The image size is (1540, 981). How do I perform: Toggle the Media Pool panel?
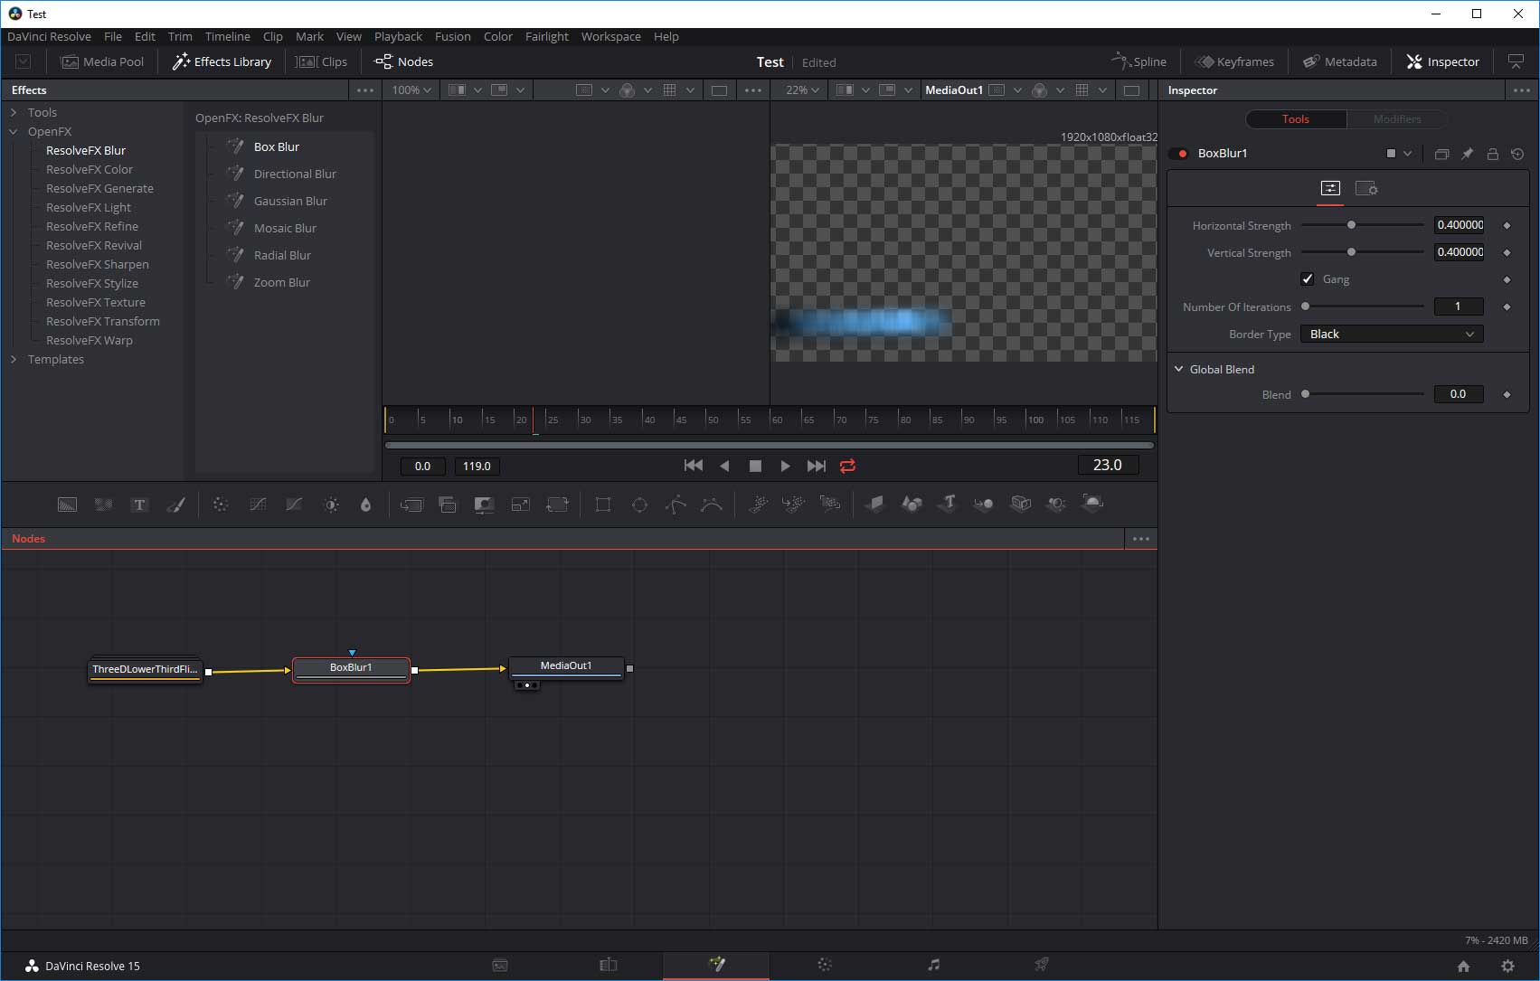click(102, 61)
